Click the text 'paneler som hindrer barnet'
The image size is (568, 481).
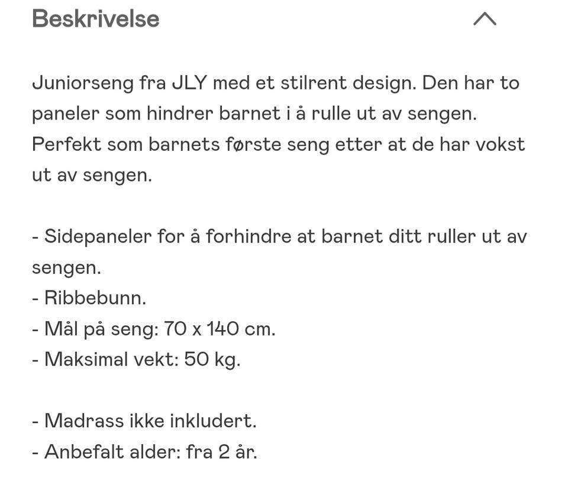tap(156, 114)
